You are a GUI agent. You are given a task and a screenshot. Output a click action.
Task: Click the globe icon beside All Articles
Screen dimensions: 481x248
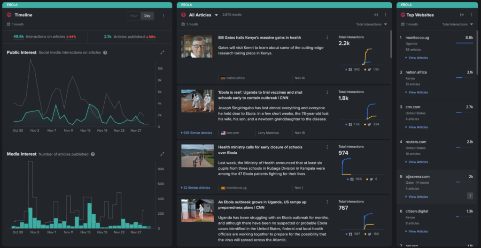point(184,15)
